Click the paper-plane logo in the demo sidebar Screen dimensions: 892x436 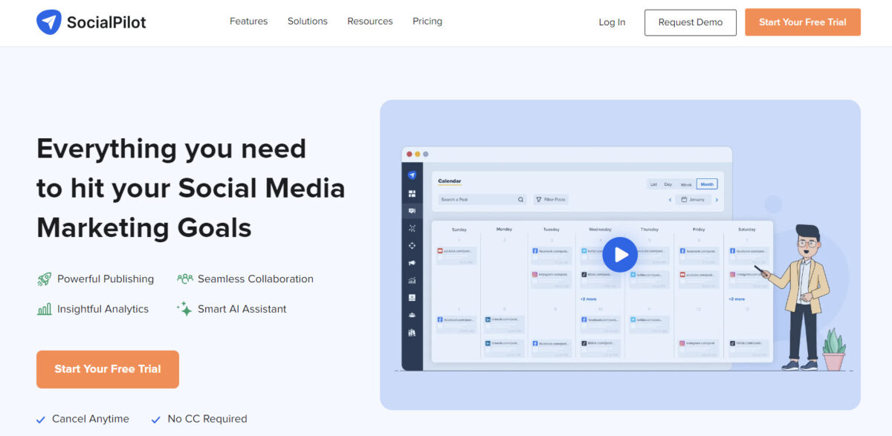click(412, 175)
